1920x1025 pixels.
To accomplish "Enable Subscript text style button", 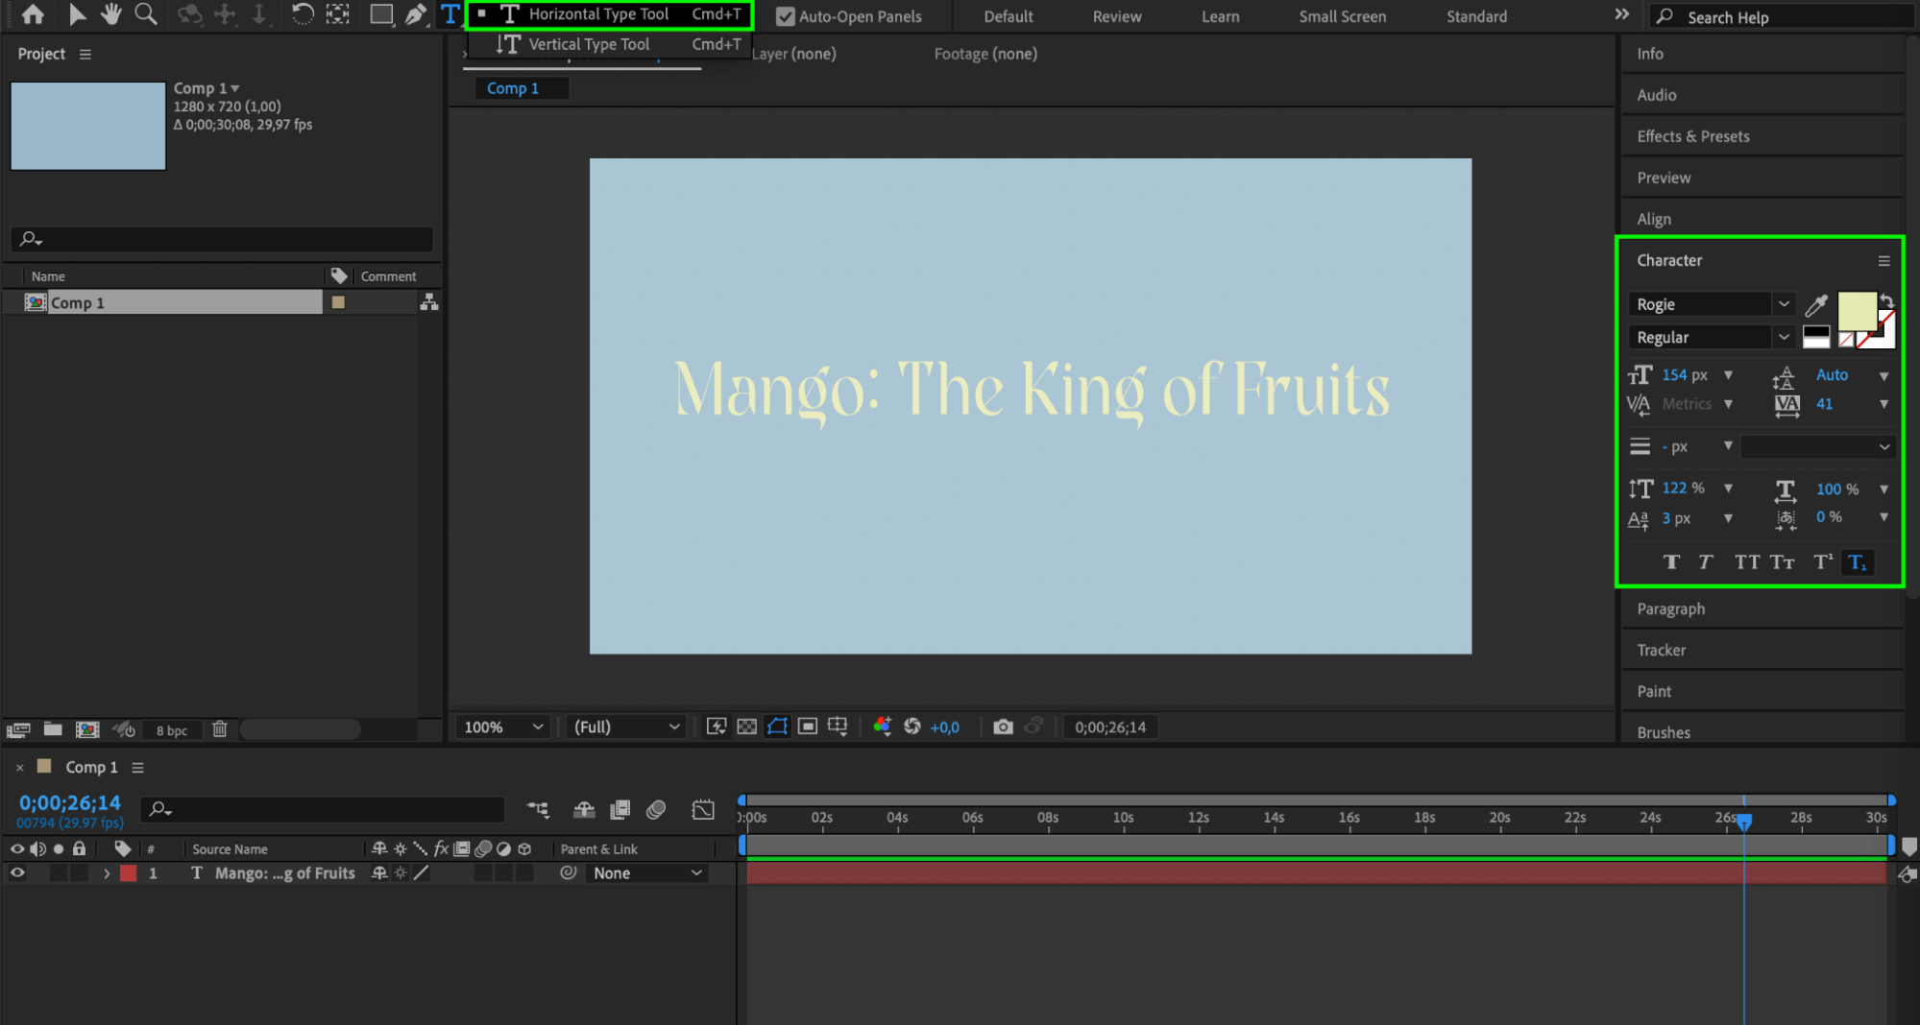I will click(x=1858, y=562).
